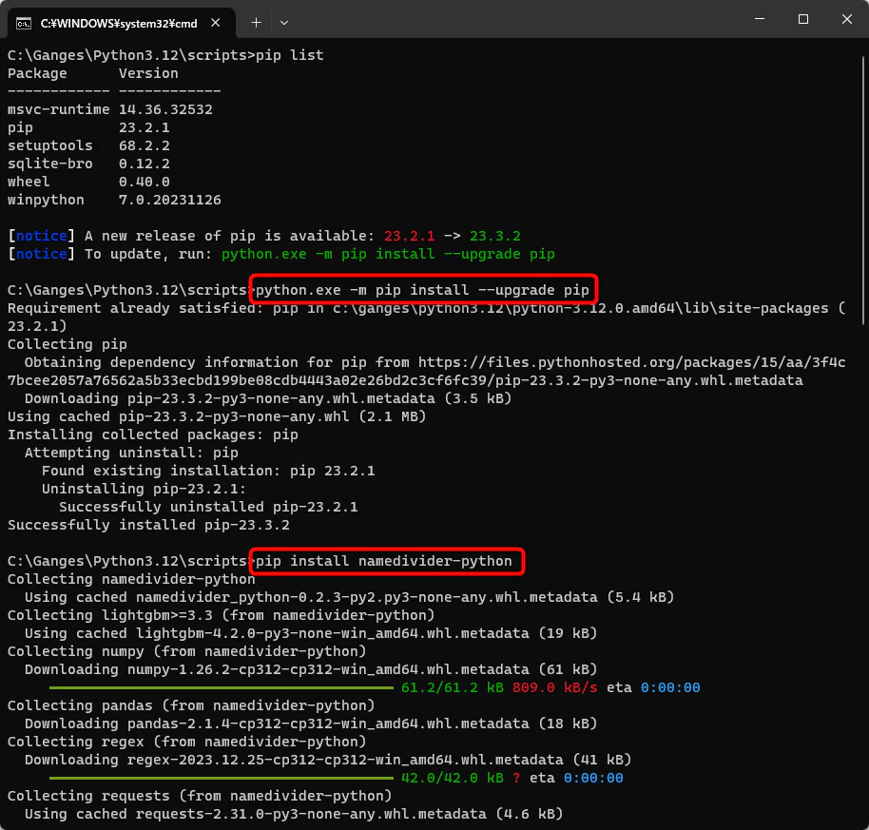Screen dimensions: 869x830
Task: Click 'Collecting pandas (from namedivider-python)' line
Action: click(191, 705)
